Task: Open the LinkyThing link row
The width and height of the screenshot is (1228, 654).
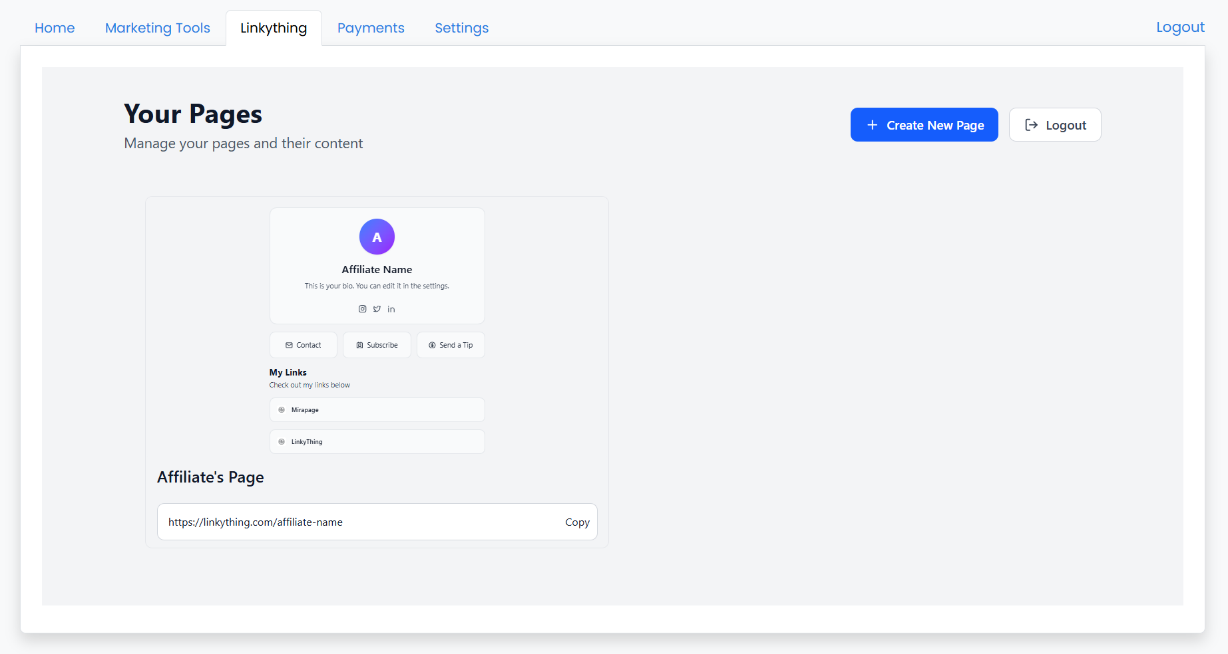Action: (x=377, y=442)
